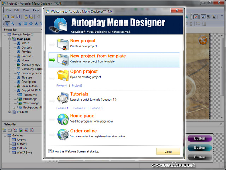Open the View menu
The image size is (226, 170).
26,10
